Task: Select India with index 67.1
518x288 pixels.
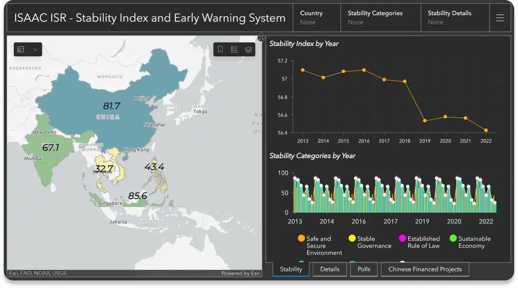Action: [x=51, y=147]
